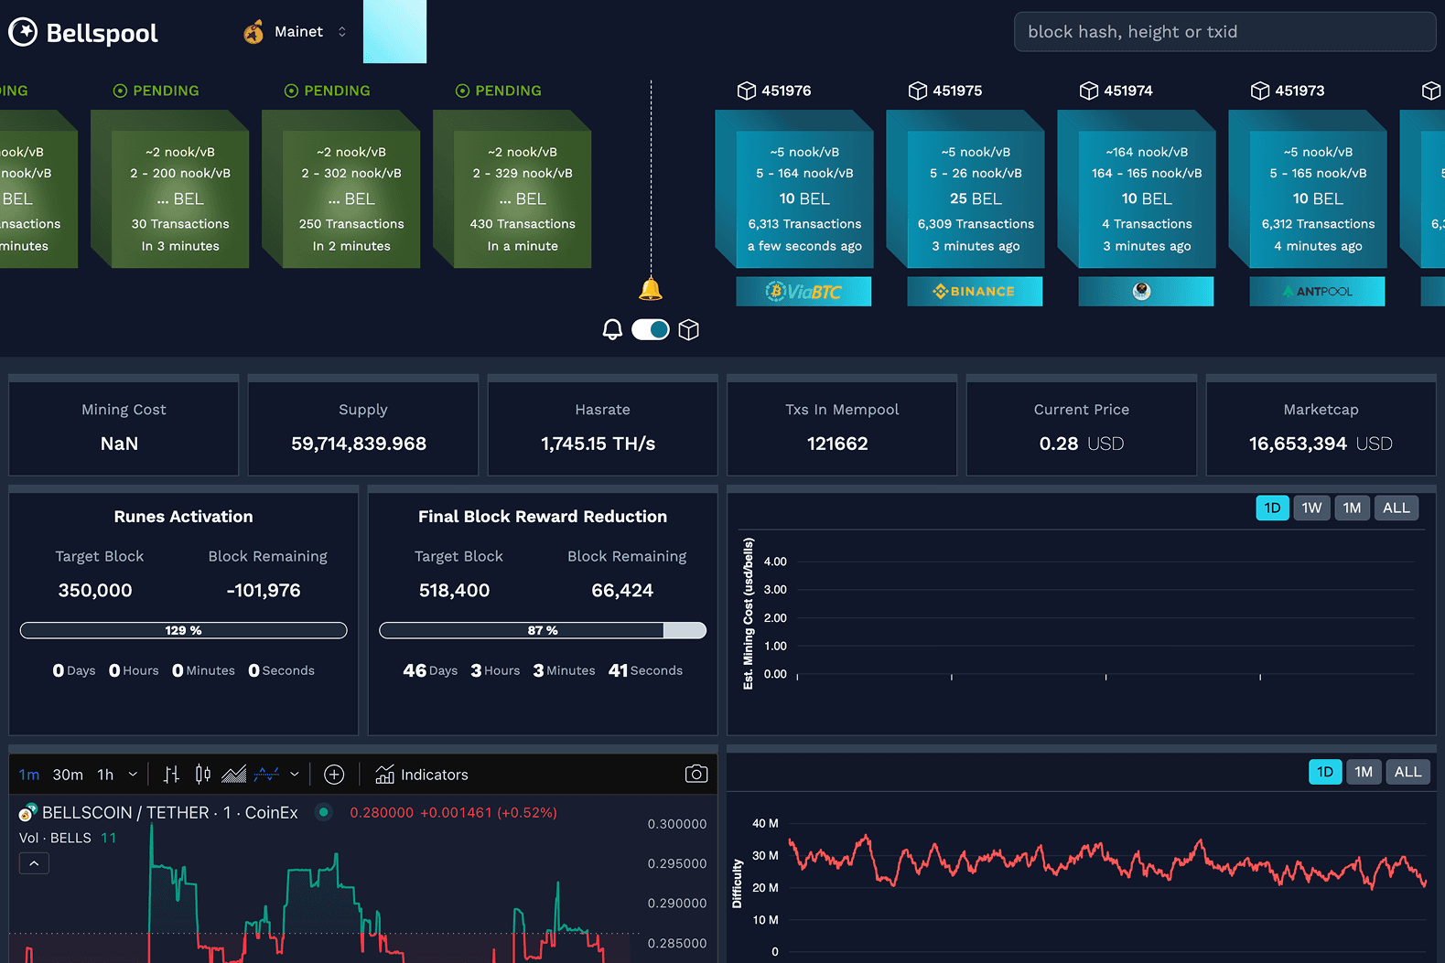Image resolution: width=1445 pixels, height=963 pixels.
Task: Click the Supply value 59,714,839.968
Action: pos(359,444)
